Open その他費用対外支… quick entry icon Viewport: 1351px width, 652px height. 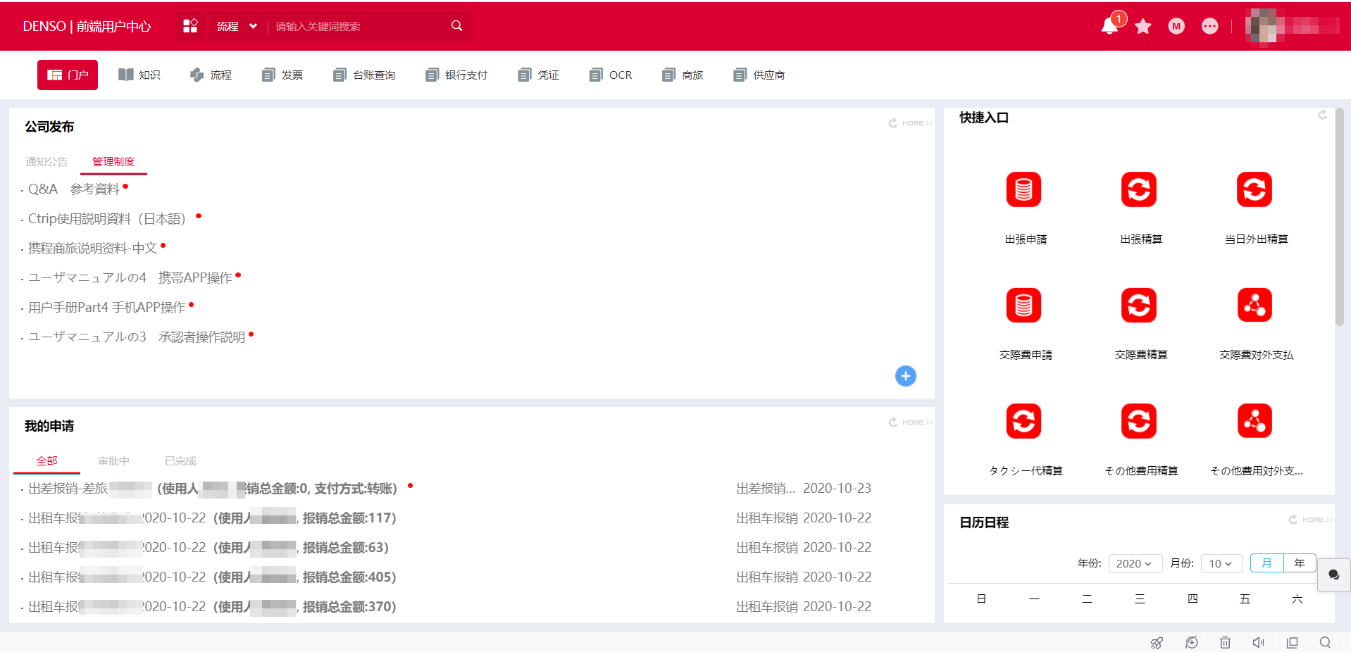click(1254, 421)
